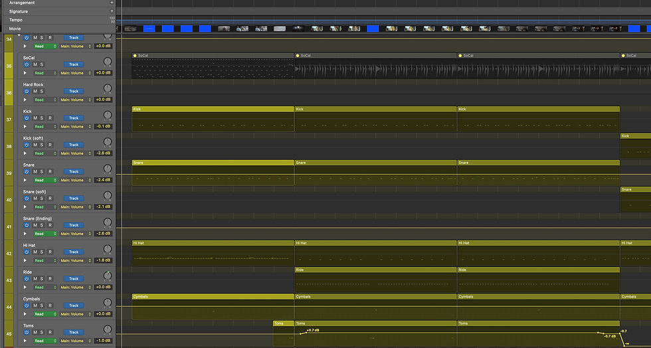Solo the SoCal track
The height and width of the screenshot is (348, 651).
(41, 64)
